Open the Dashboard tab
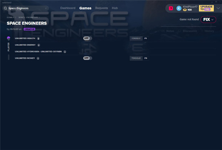The height and width of the screenshot is (150, 222). click(x=68, y=8)
